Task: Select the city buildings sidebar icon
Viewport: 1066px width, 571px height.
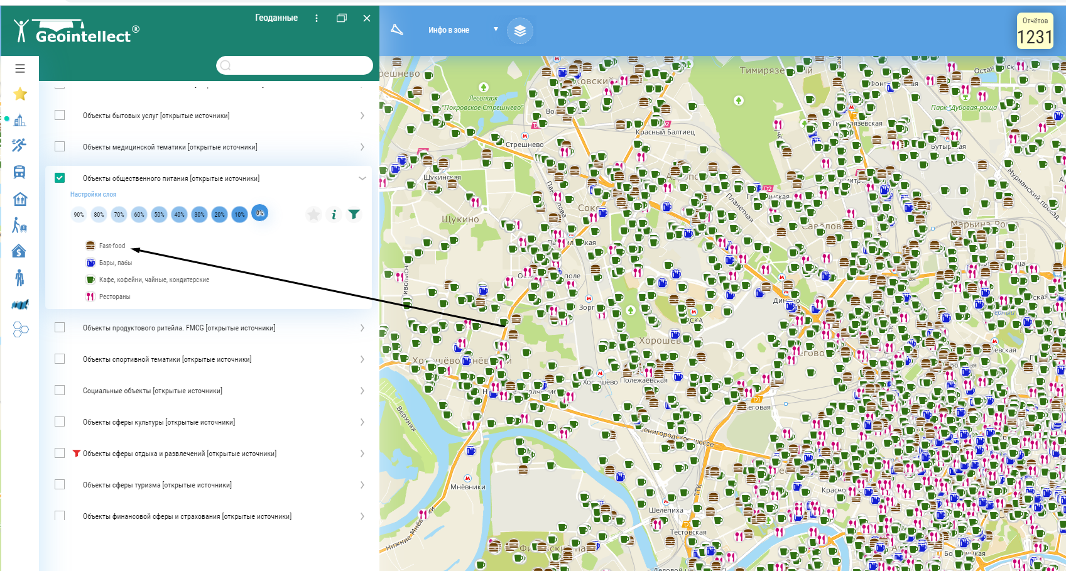Action: [20, 120]
